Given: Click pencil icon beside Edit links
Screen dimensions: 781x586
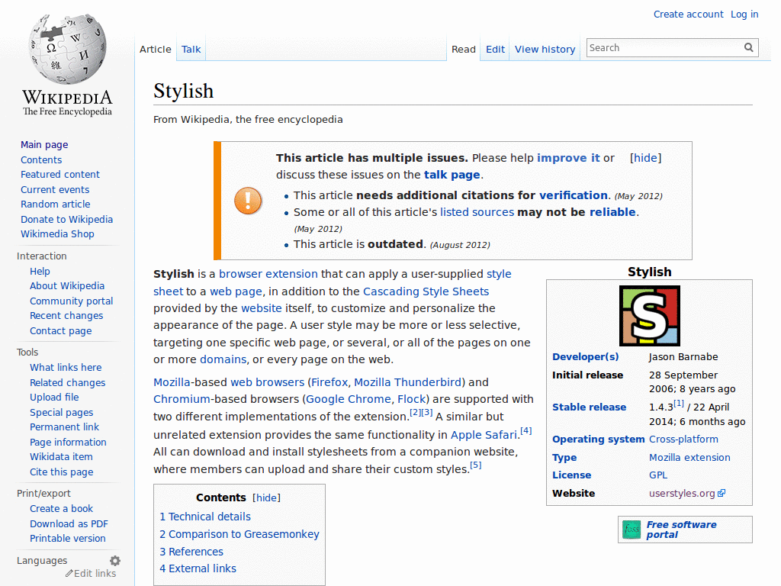Looking at the screenshot, I should tap(69, 574).
